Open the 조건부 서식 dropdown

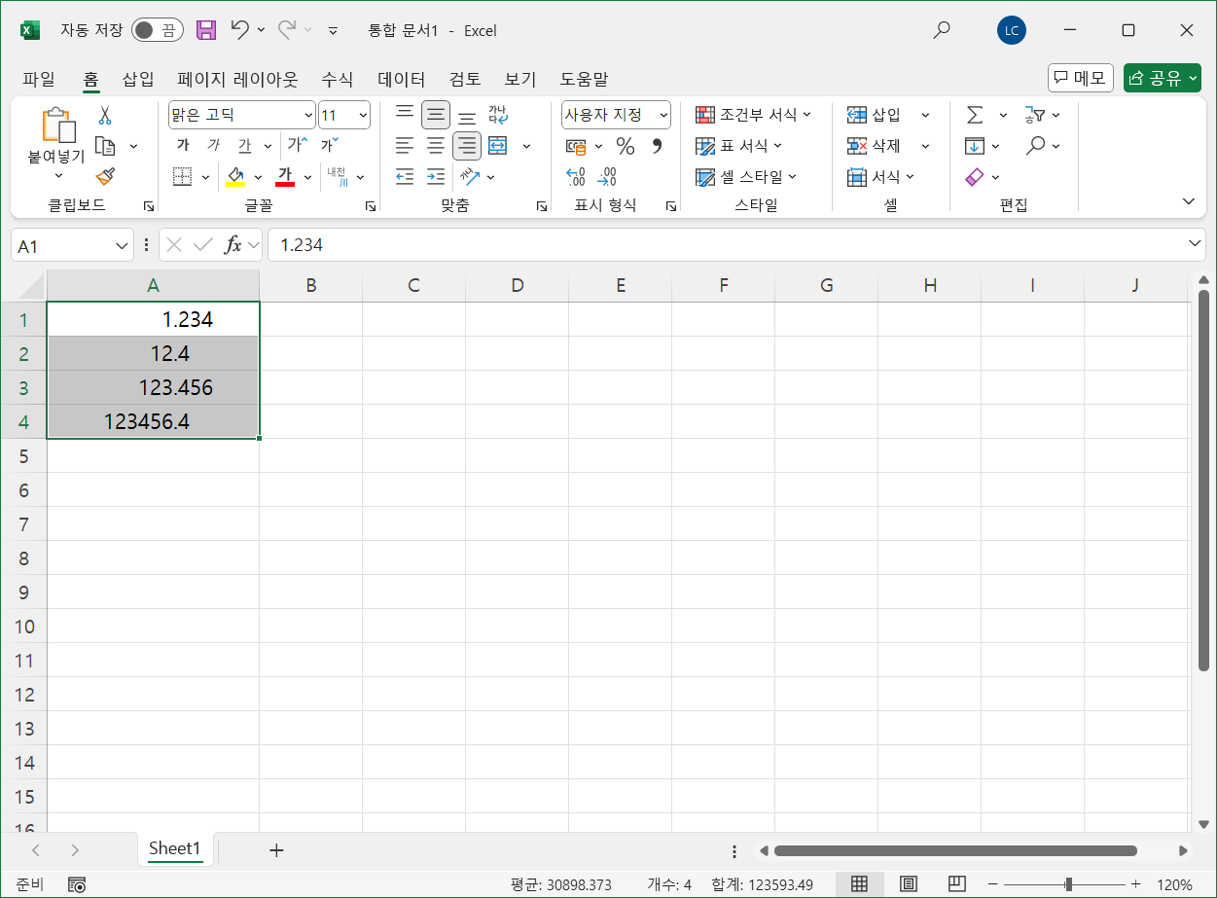coord(754,115)
